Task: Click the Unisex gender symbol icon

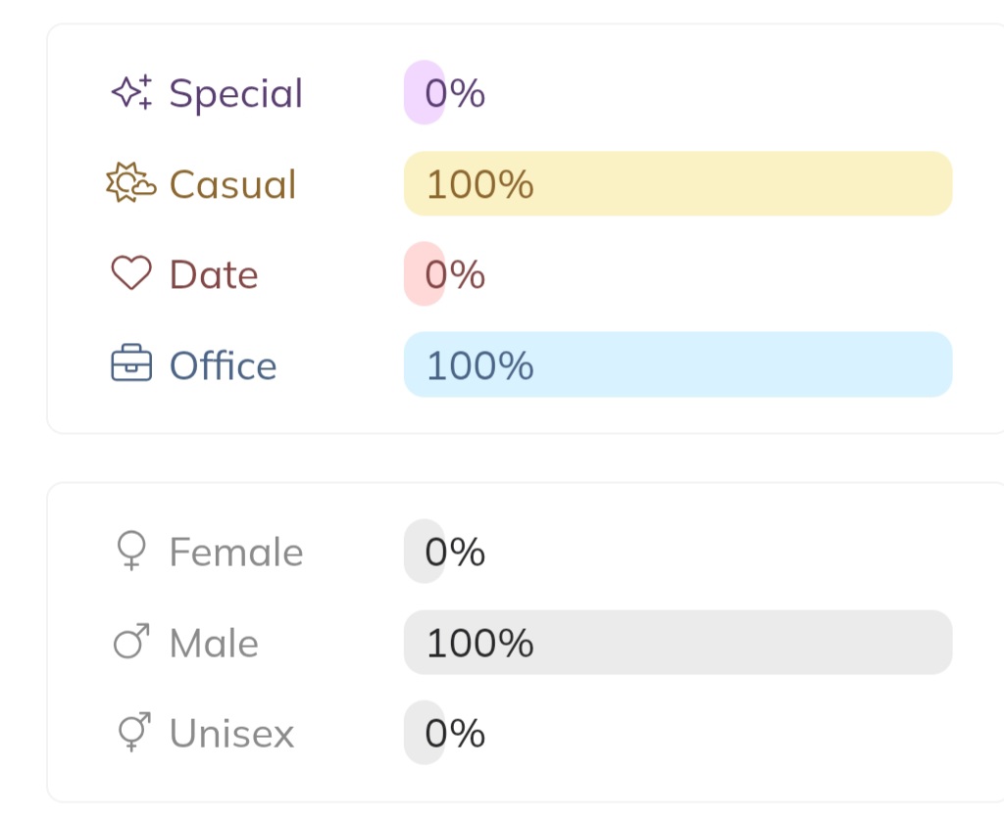Action: click(x=131, y=733)
